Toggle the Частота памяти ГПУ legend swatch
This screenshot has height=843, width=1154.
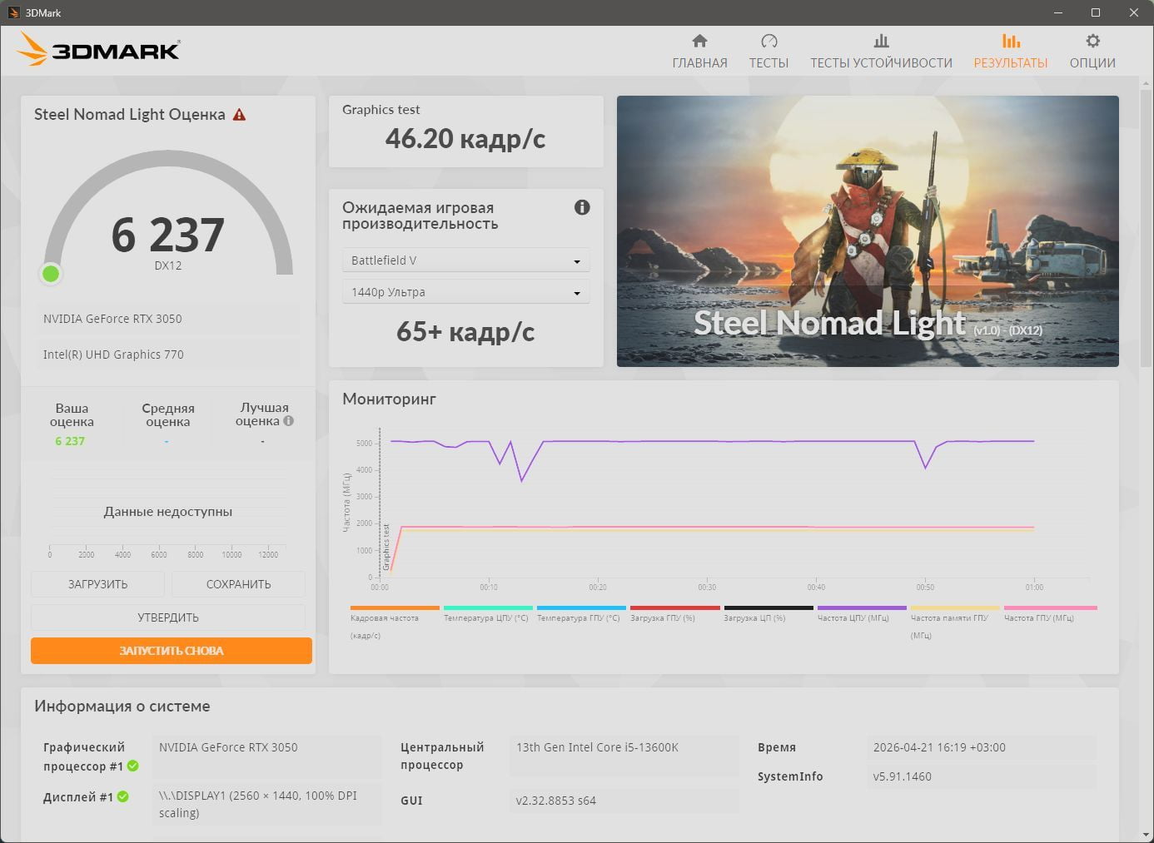pyautogui.click(x=955, y=608)
